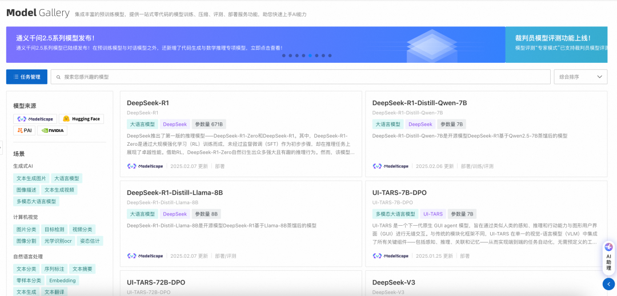Filter models by Hugging Face source
The image size is (617, 296).
pos(81,119)
